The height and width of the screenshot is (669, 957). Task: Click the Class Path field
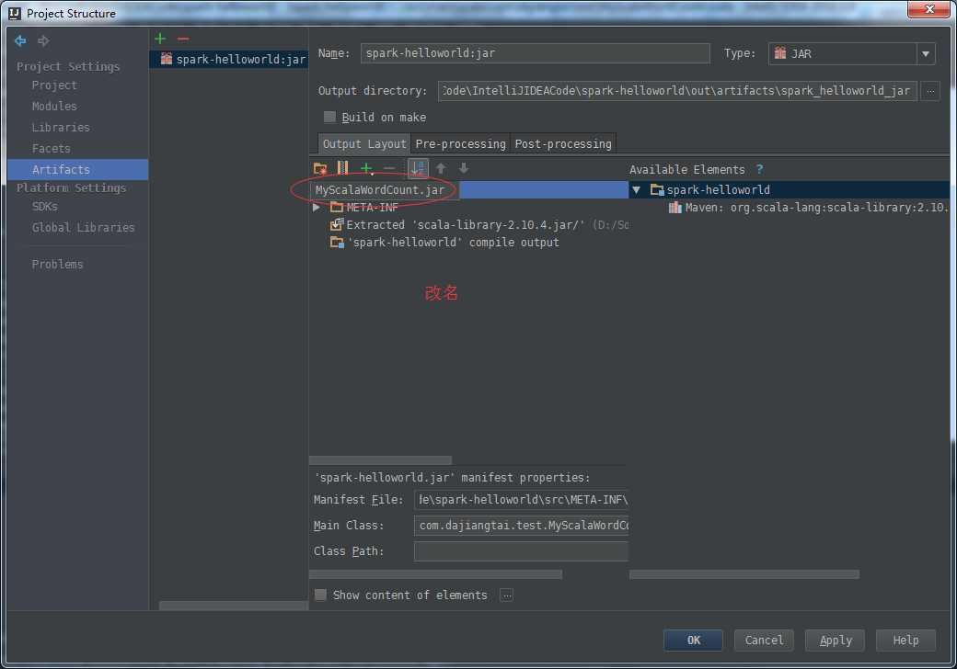click(x=521, y=551)
